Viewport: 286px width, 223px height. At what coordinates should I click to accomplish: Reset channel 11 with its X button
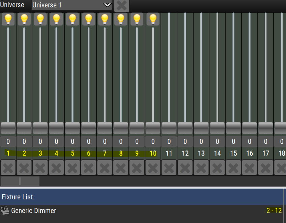[x=169, y=168]
